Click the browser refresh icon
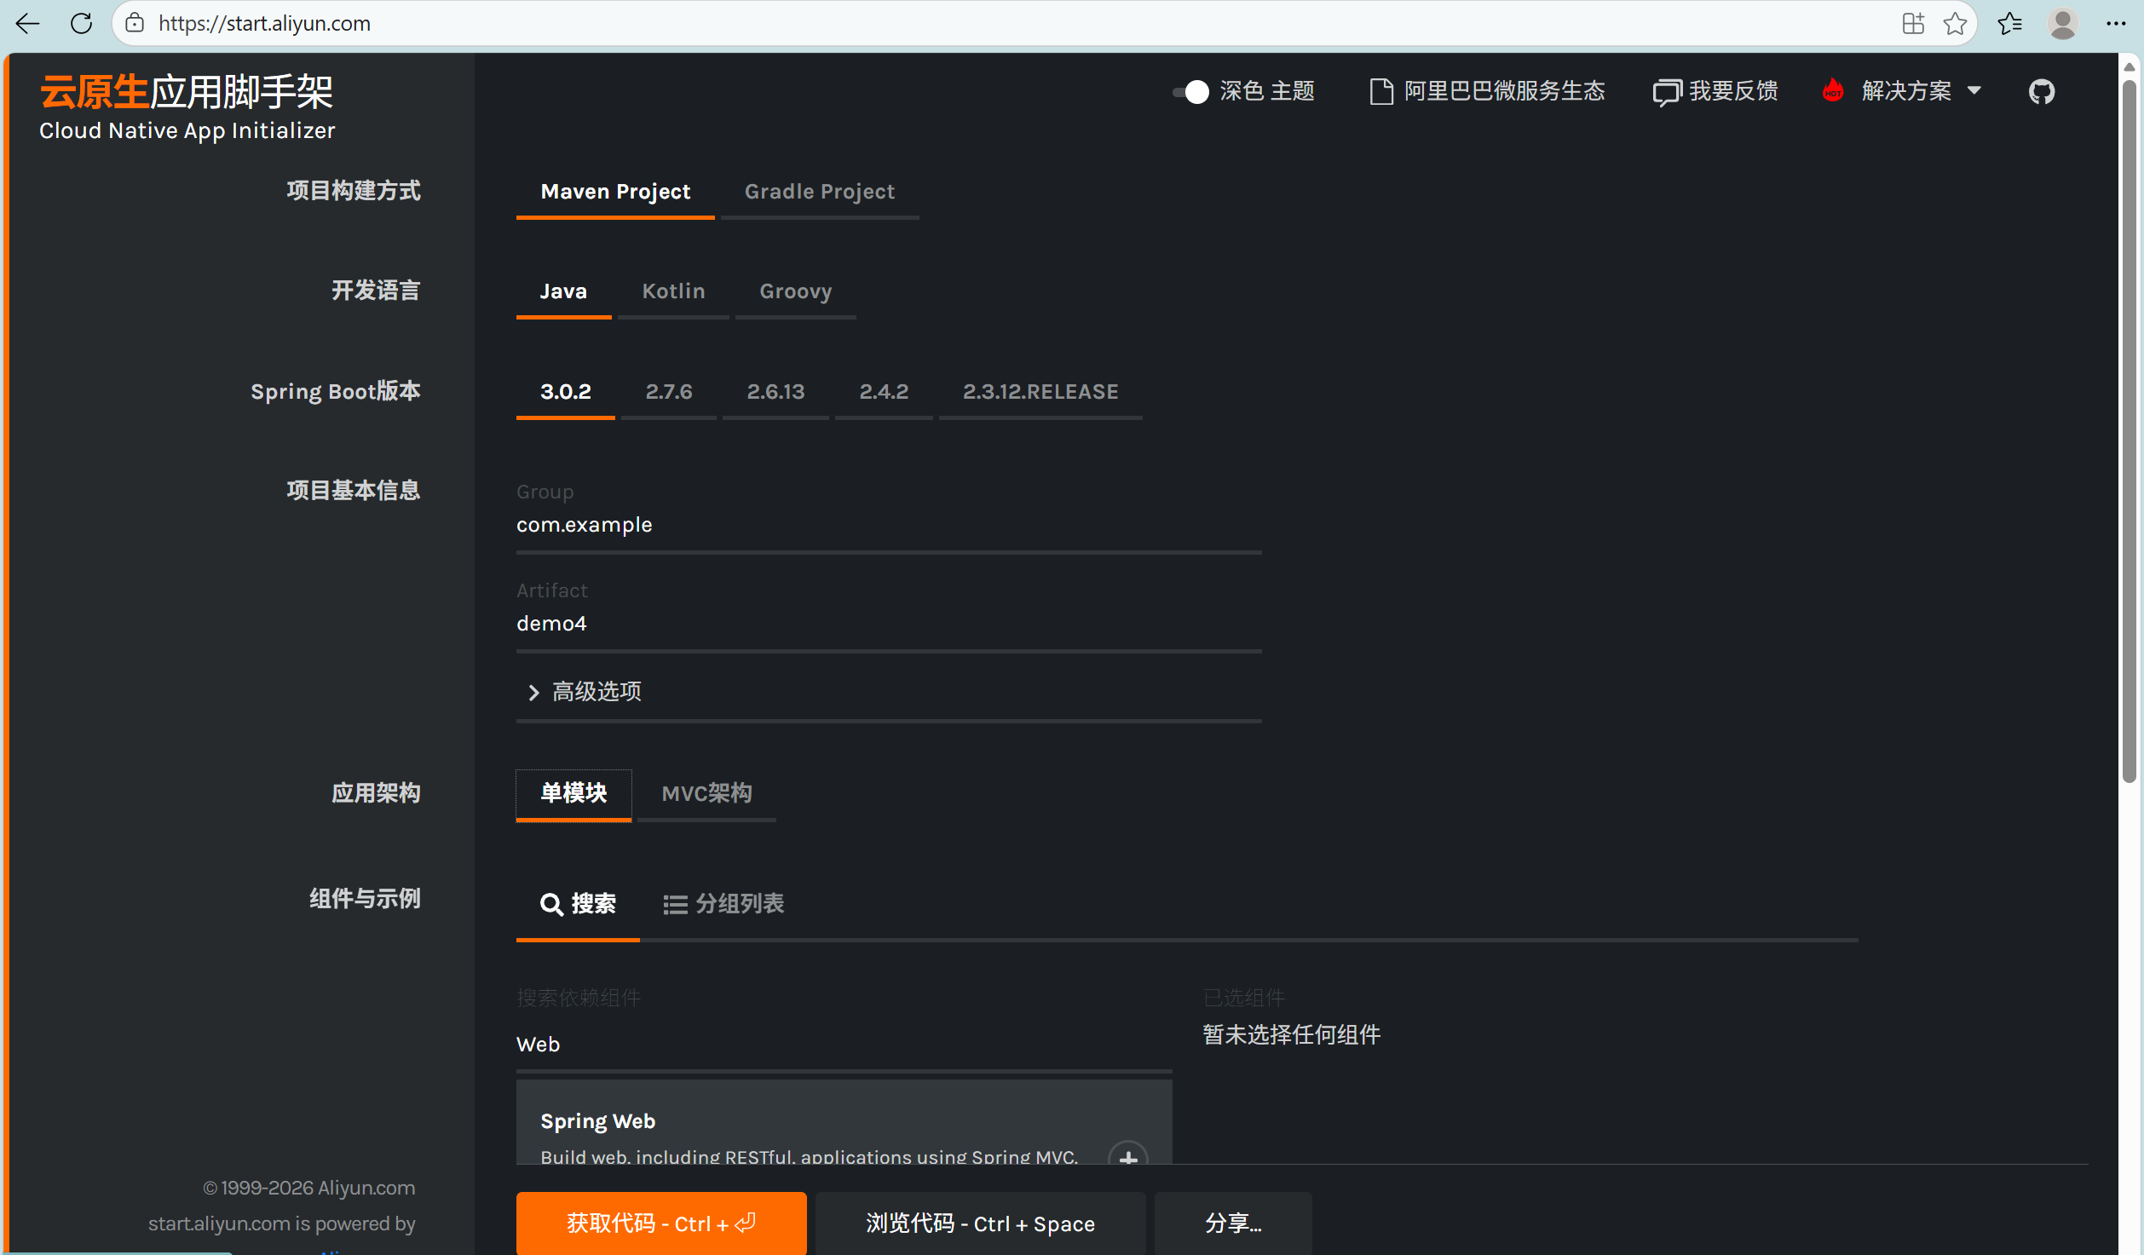The width and height of the screenshot is (2144, 1255). click(82, 23)
